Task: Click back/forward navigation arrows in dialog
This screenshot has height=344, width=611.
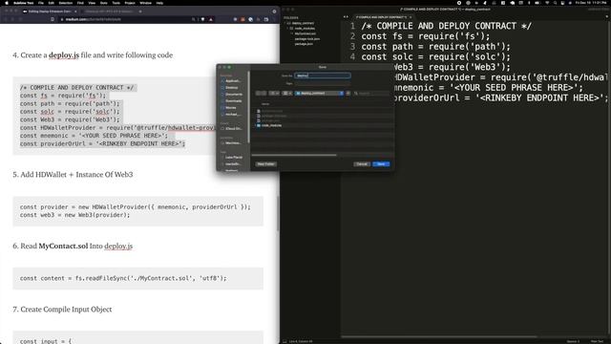Action: click(x=261, y=94)
